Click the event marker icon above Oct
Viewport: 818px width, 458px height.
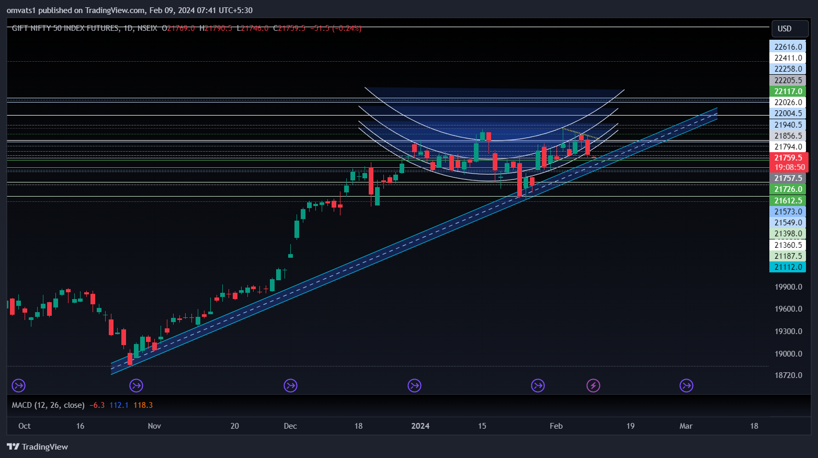[19, 386]
